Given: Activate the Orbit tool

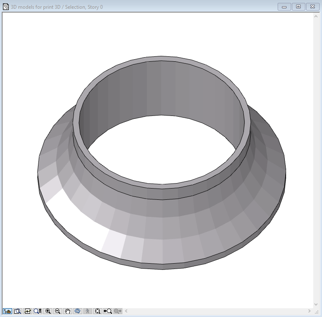Looking at the screenshot, I should pos(77,311).
